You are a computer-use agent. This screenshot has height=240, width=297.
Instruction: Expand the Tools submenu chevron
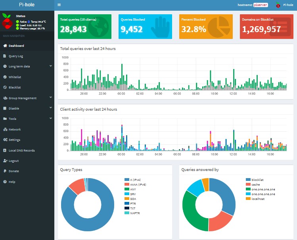[x=50, y=118]
